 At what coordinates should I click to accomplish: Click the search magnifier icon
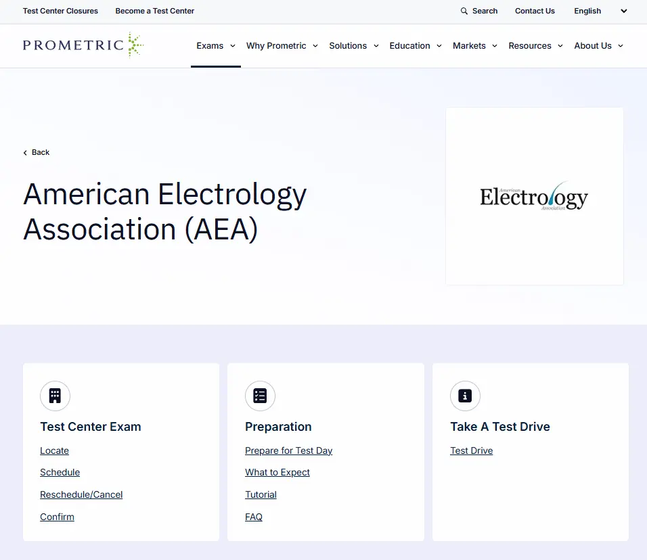pos(464,11)
